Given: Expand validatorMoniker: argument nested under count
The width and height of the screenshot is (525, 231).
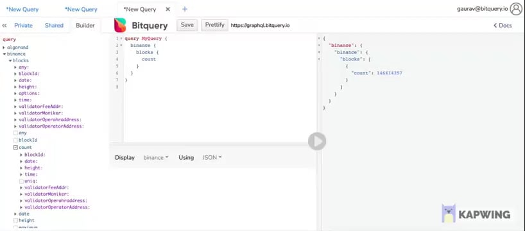Looking at the screenshot, I should point(21,194).
